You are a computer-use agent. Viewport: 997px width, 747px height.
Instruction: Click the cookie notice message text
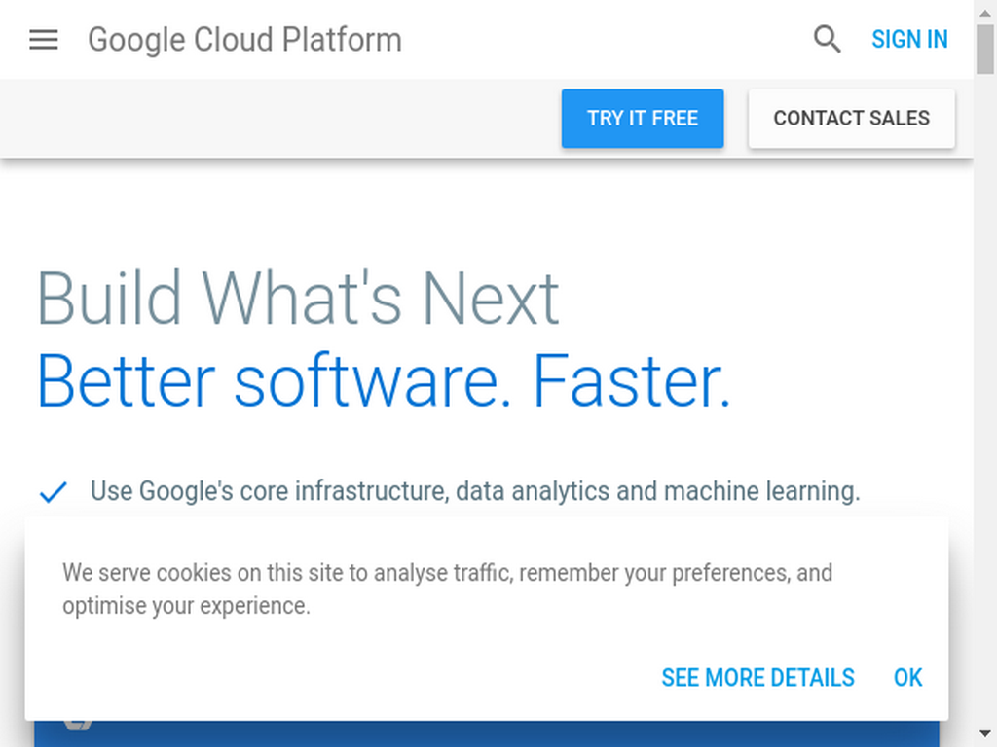447,588
